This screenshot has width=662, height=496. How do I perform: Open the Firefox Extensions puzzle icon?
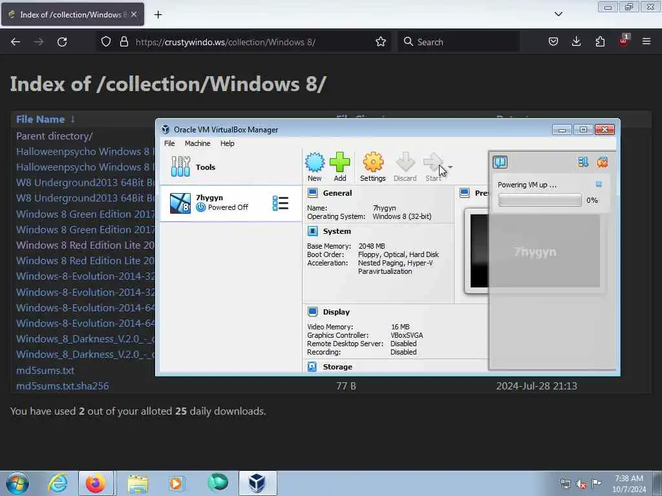(600, 42)
